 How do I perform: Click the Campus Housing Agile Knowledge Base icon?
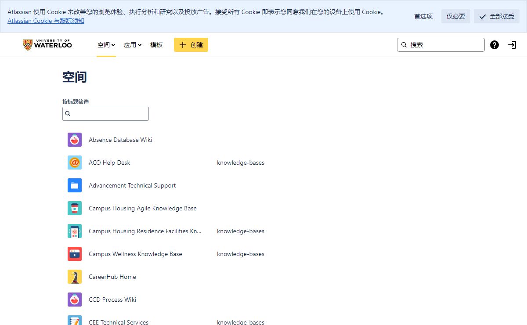[75, 208]
